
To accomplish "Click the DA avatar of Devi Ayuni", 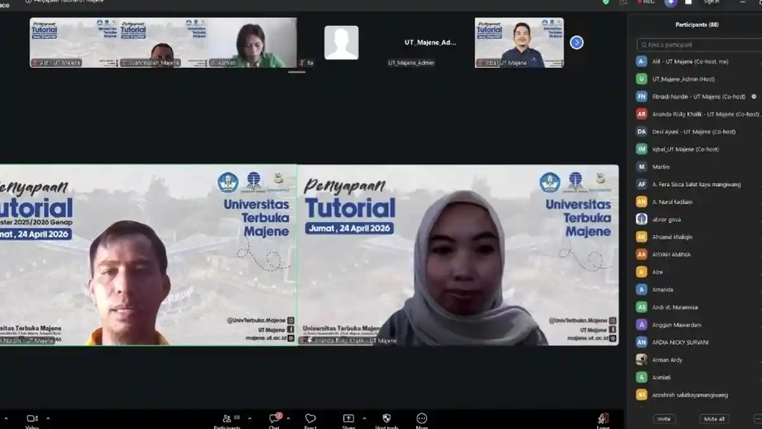I will 641,132.
